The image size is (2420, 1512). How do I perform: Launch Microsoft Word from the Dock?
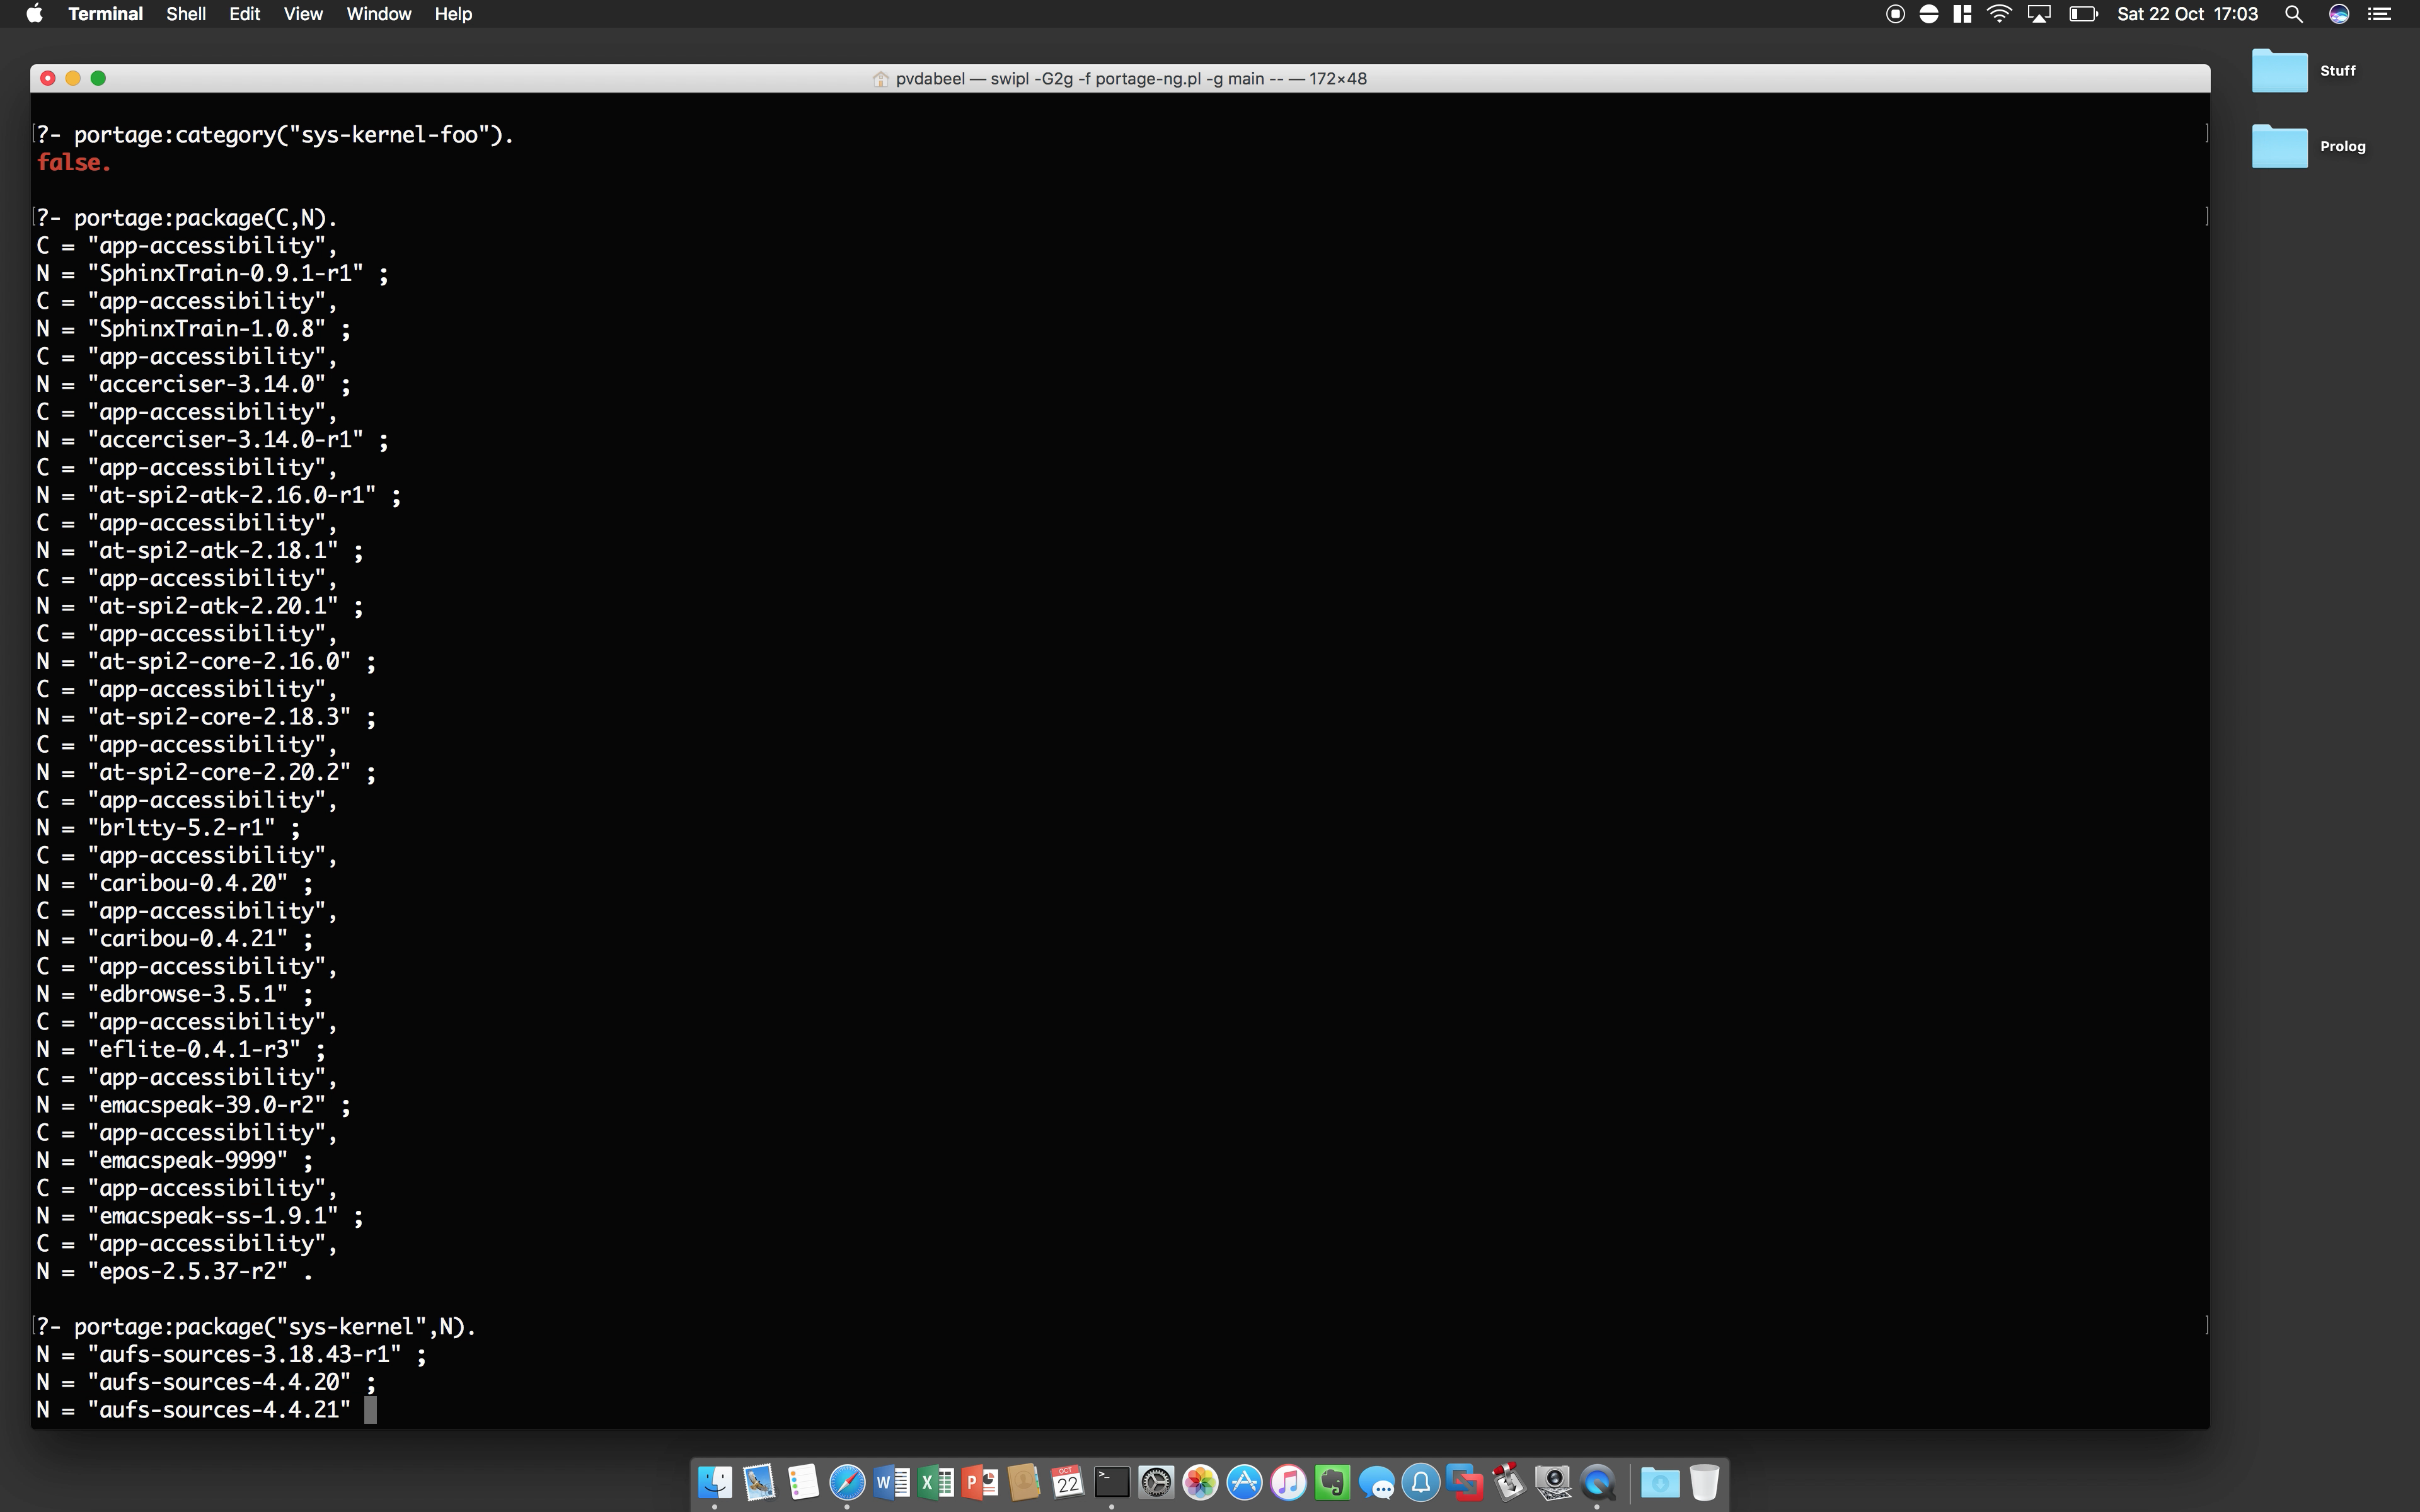(891, 1482)
